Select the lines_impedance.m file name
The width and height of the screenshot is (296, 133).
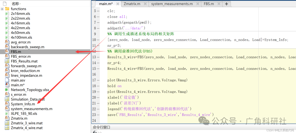(26, 76)
